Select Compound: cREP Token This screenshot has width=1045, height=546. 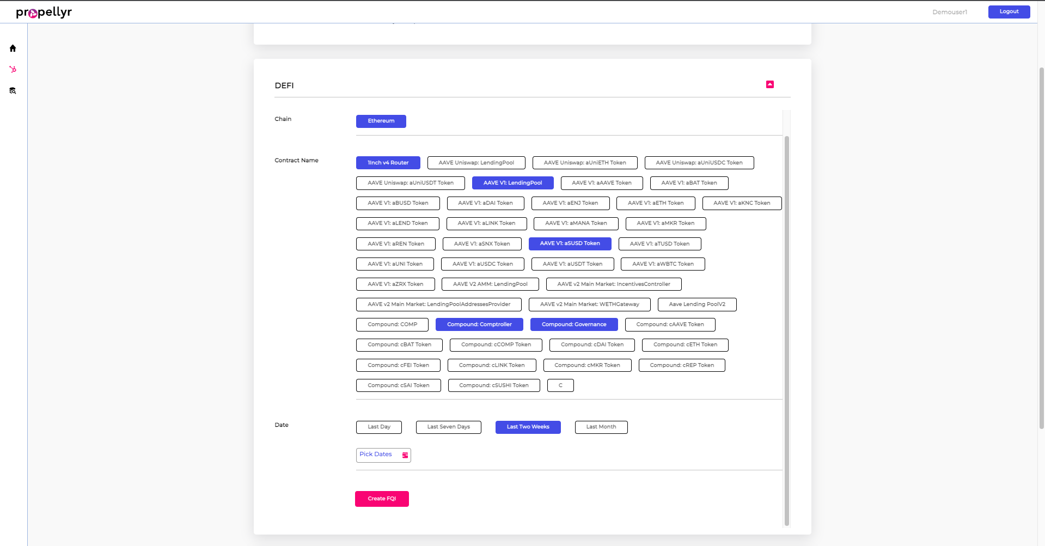point(682,365)
